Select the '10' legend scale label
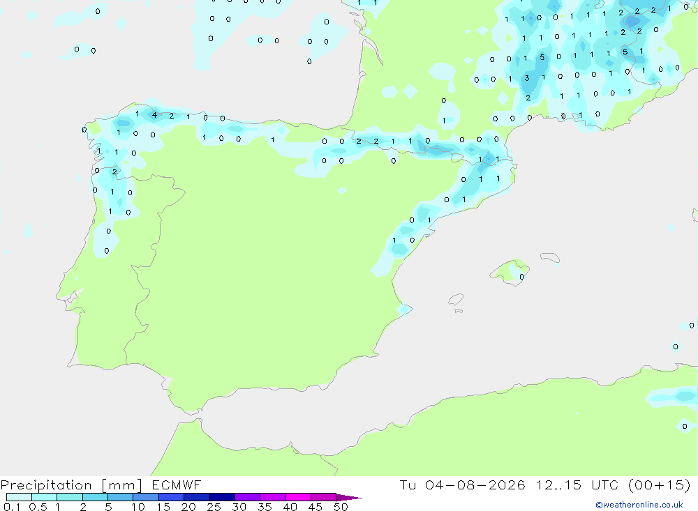This screenshot has width=698, height=511. tap(138, 507)
